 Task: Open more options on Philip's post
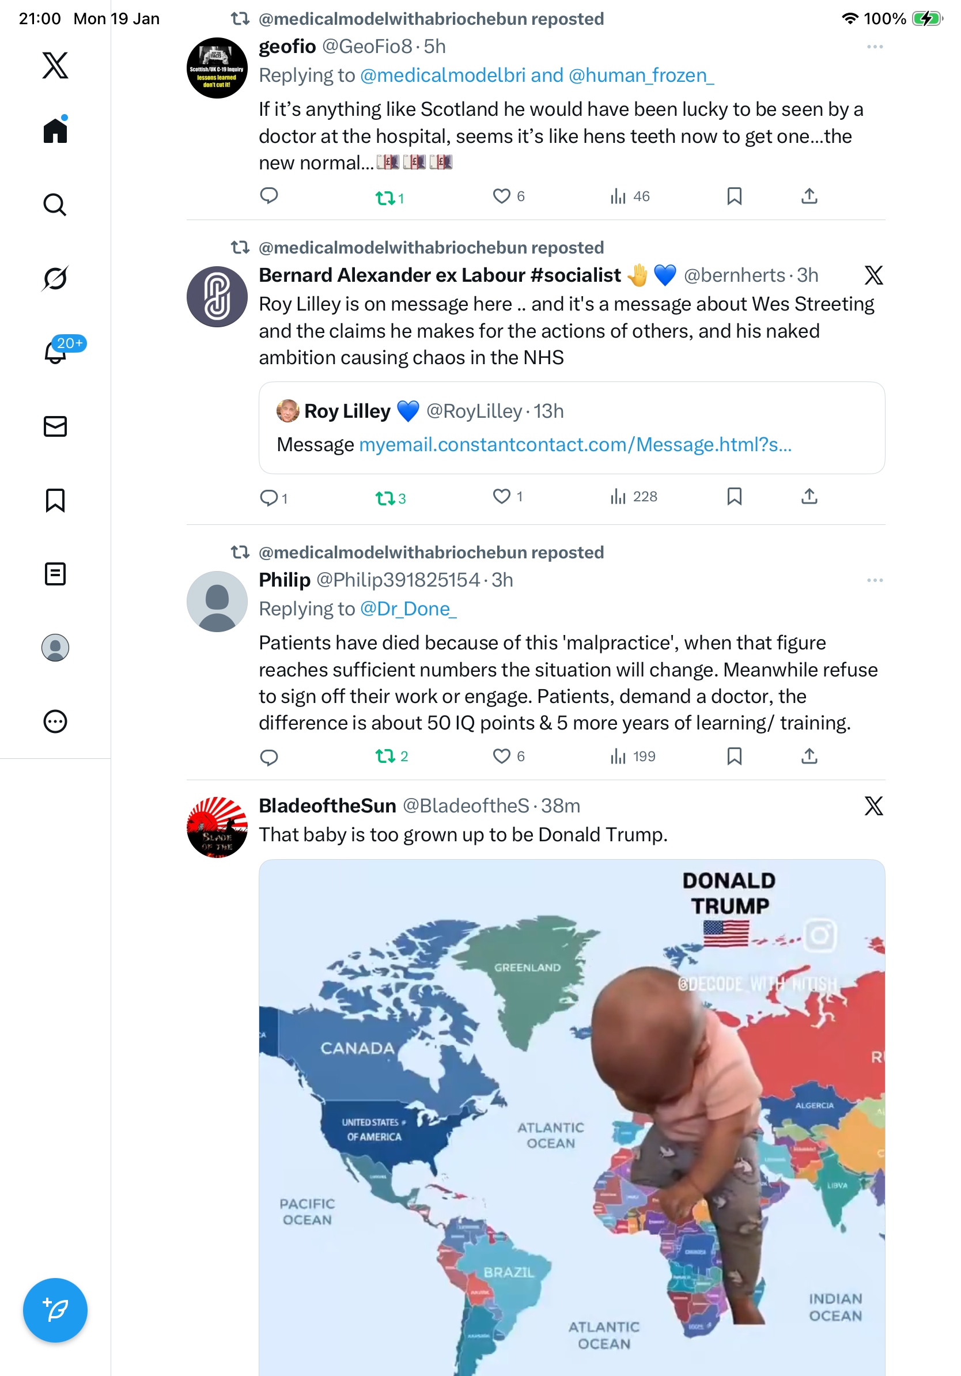(x=874, y=580)
